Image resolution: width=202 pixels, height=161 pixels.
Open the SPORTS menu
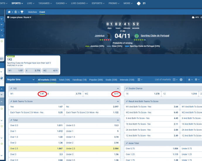coord(17,3)
